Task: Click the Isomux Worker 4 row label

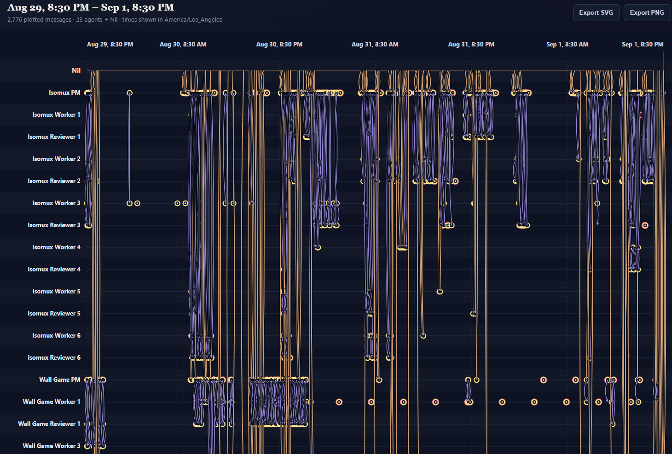Action: point(56,247)
